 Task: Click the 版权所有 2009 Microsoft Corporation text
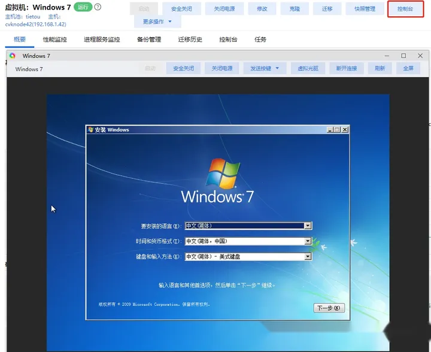click(154, 304)
